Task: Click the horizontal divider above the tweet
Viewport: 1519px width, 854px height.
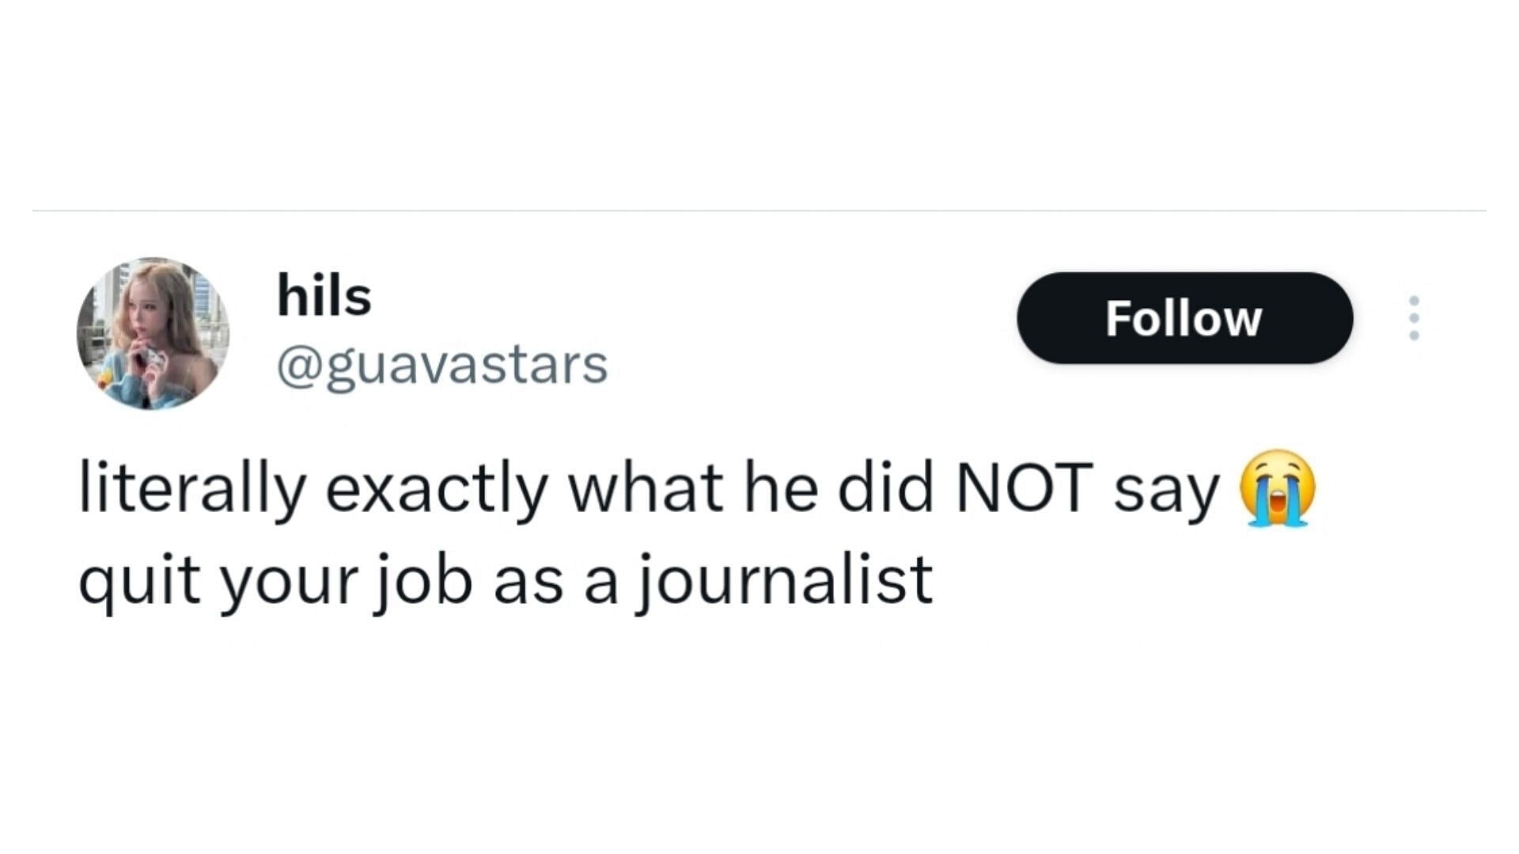Action: [759, 211]
